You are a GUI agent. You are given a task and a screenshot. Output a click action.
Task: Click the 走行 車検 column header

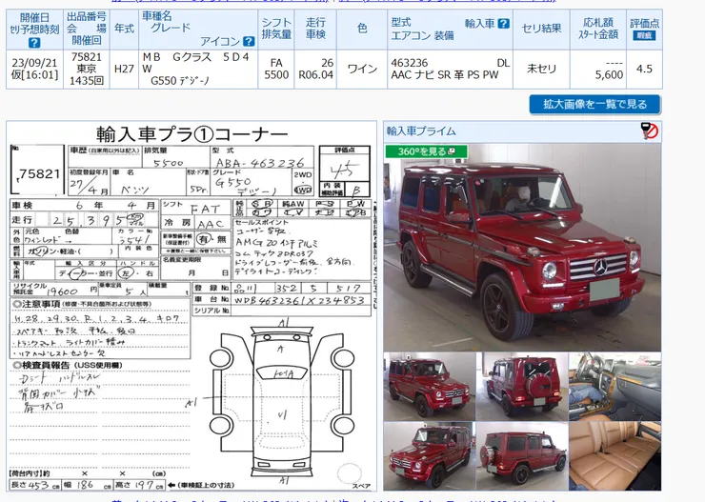[x=315, y=30]
